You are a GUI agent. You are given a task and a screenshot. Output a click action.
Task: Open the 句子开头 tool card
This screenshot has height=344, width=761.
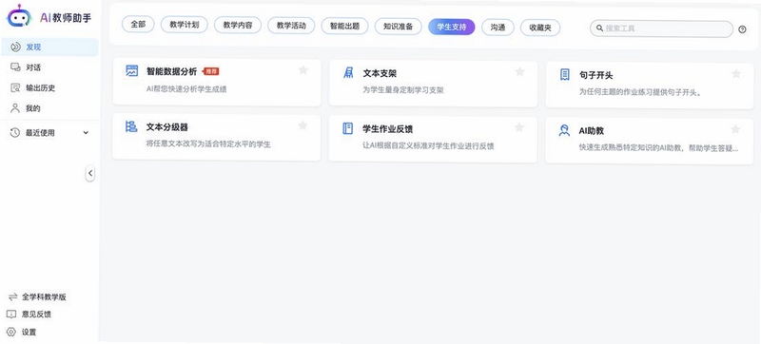650,85
